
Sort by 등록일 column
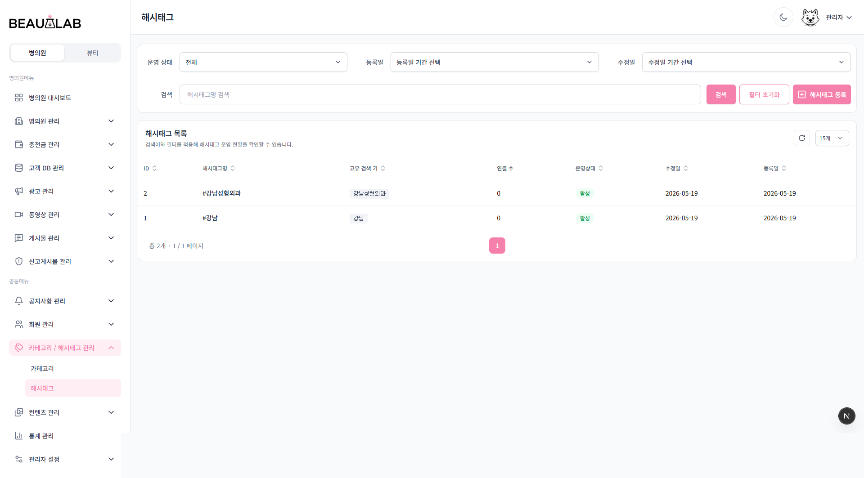775,168
